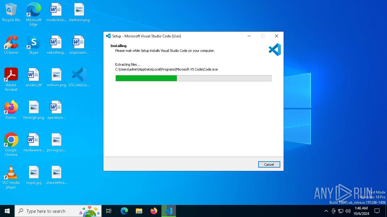Image resolution: width=387 pixels, height=217 pixels.
Task: Open the taskbar clock showing 1:46 AM
Action: point(361,211)
